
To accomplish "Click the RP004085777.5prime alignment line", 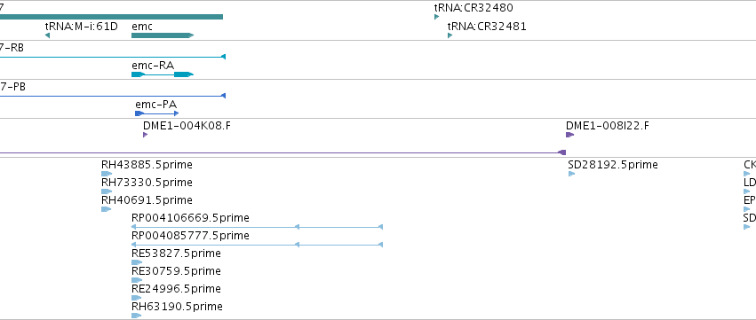I will 257,245.
